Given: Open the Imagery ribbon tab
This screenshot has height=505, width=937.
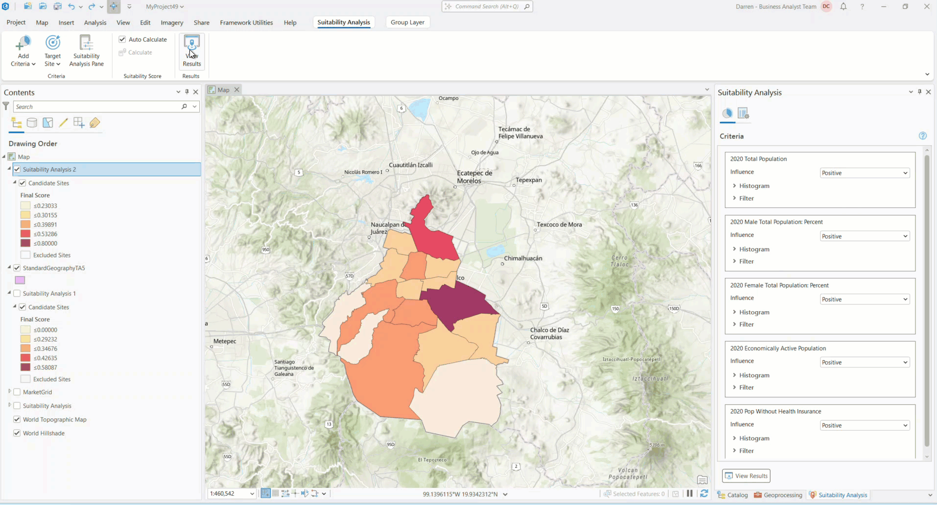Looking at the screenshot, I should pyautogui.click(x=172, y=23).
